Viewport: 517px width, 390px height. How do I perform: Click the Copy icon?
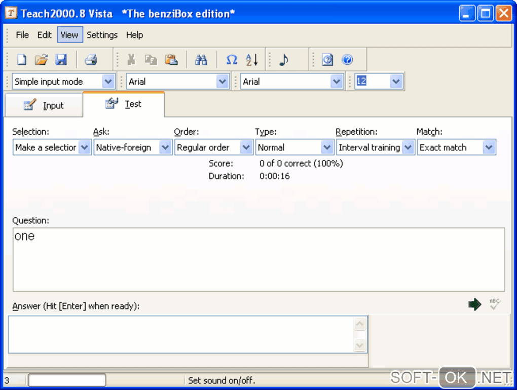(151, 60)
